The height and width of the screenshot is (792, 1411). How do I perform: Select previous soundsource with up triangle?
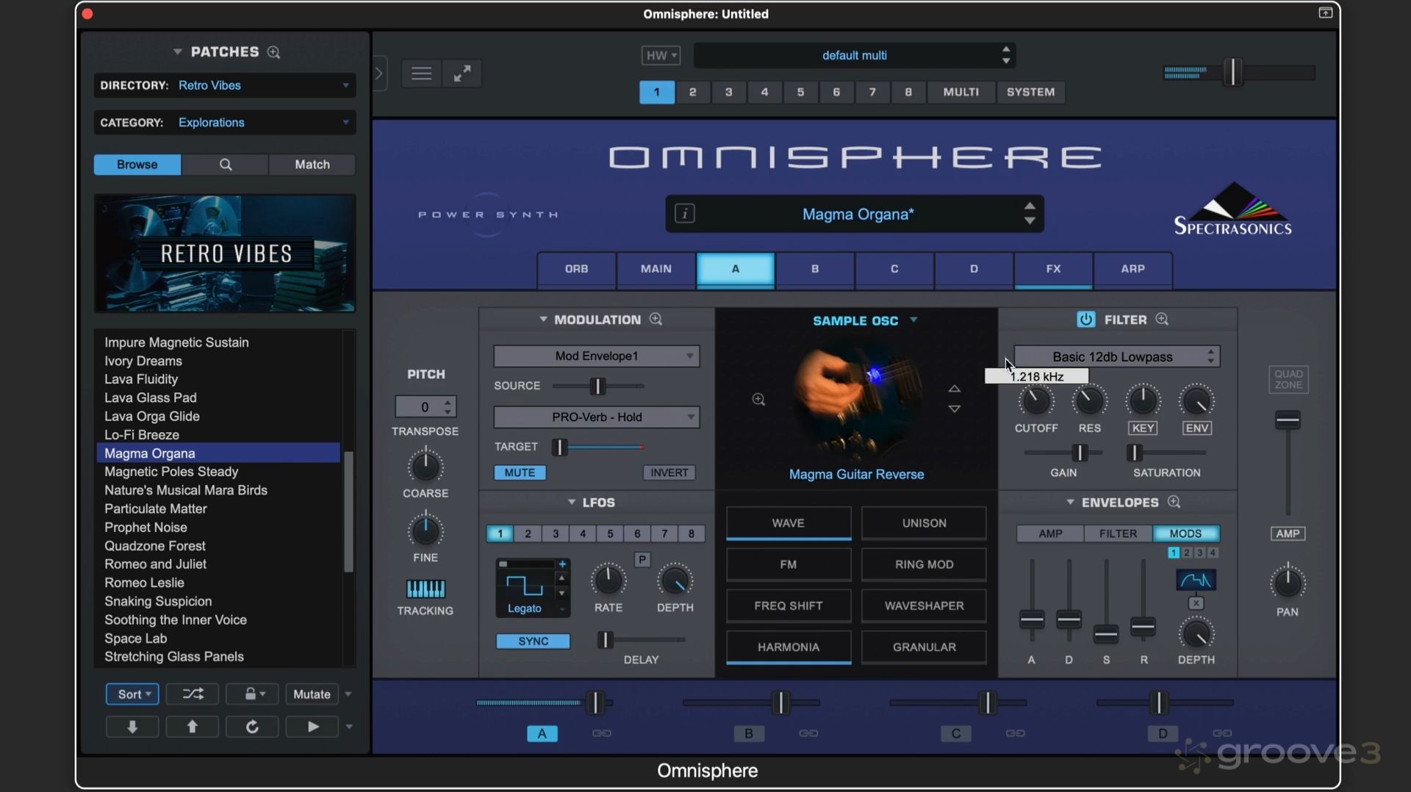pyautogui.click(x=954, y=389)
